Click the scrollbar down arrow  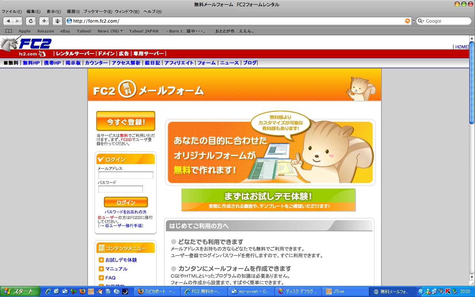coord(472,277)
